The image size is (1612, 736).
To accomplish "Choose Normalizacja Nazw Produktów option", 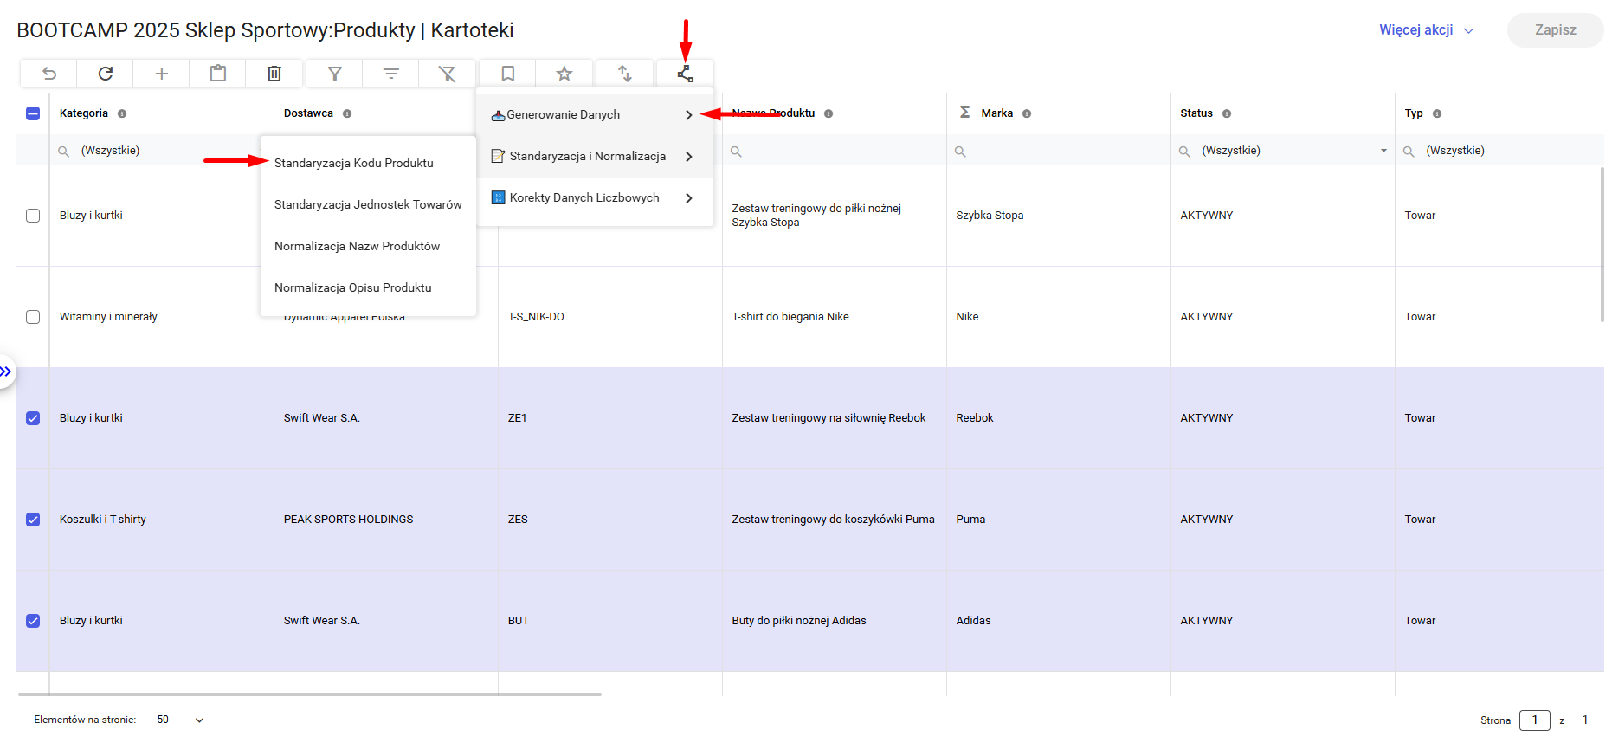I will 357,246.
